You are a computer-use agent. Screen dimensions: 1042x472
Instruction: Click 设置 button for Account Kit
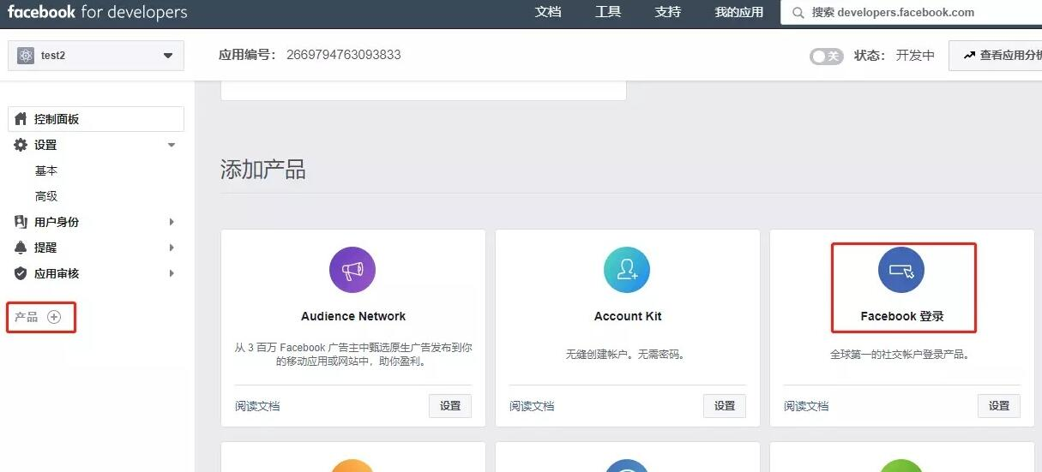click(725, 406)
